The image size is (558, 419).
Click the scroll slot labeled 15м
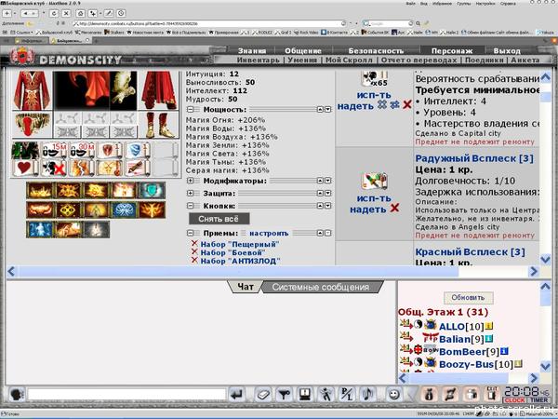(x=53, y=150)
